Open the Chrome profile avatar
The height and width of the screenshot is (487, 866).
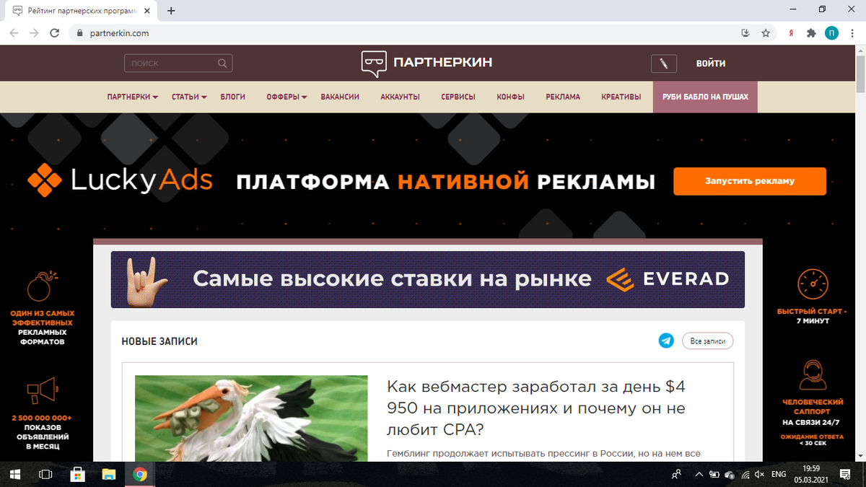pos(831,33)
